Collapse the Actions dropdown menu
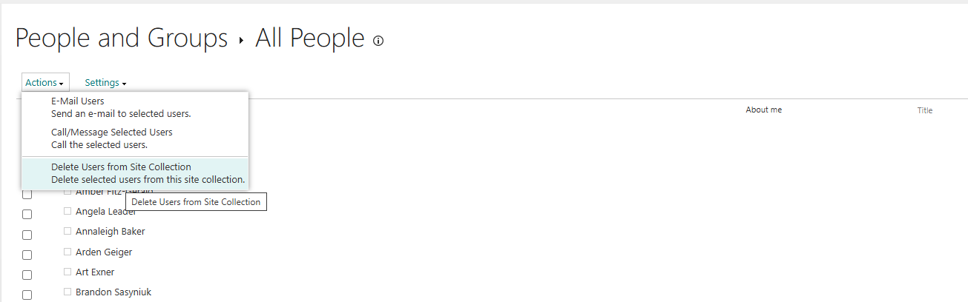 pos(45,83)
